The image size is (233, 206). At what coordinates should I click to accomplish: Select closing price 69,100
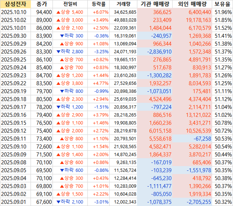[42, 194]
